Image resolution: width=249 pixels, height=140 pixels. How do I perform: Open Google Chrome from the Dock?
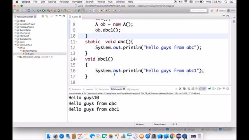click(172, 136)
